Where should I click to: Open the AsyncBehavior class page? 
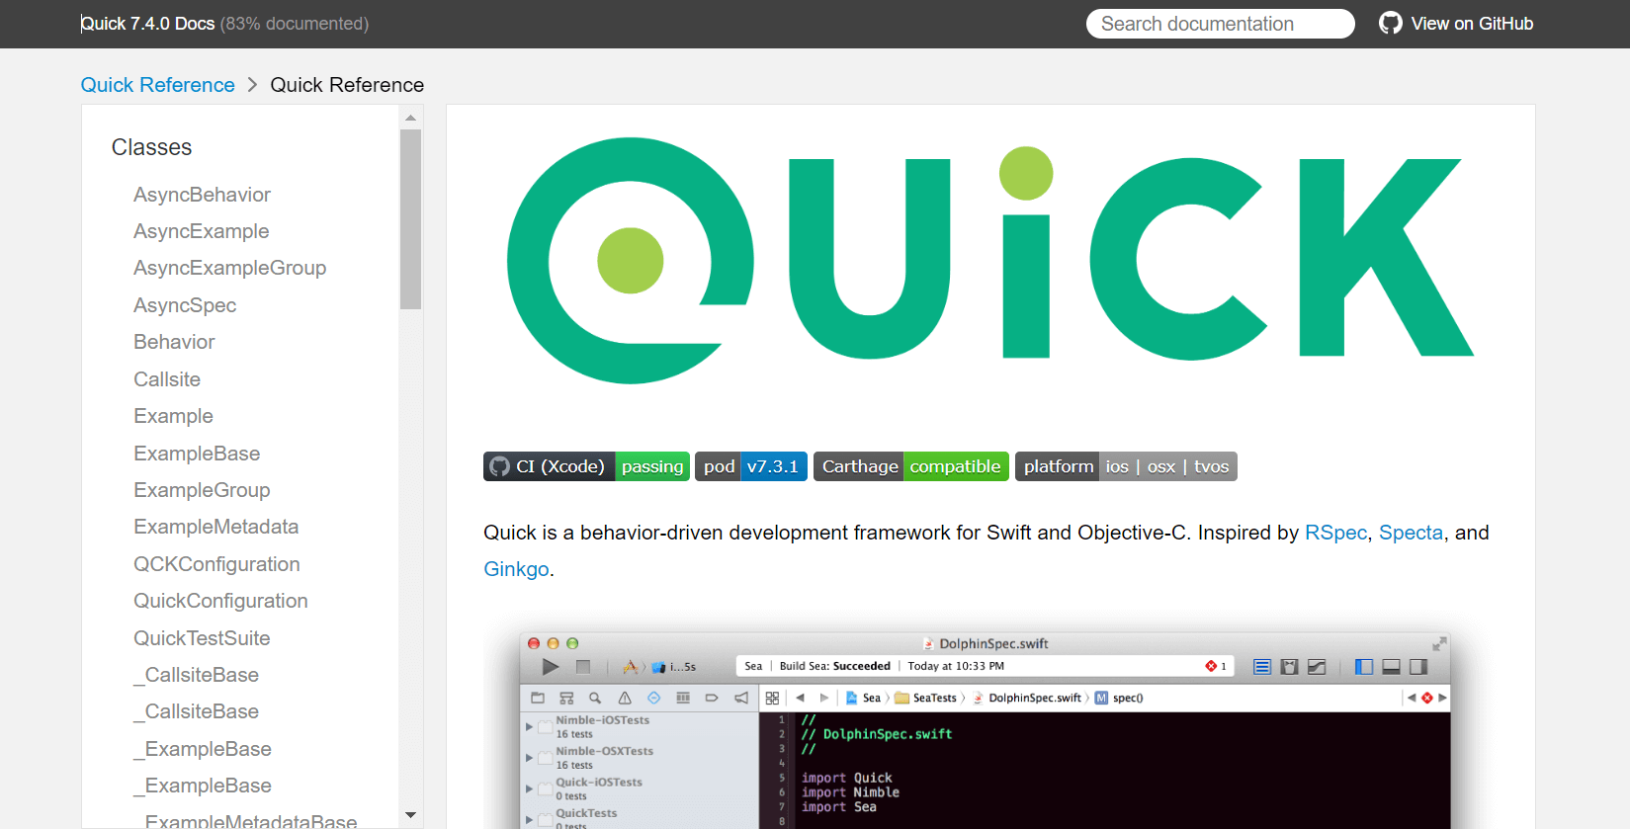pos(202,195)
